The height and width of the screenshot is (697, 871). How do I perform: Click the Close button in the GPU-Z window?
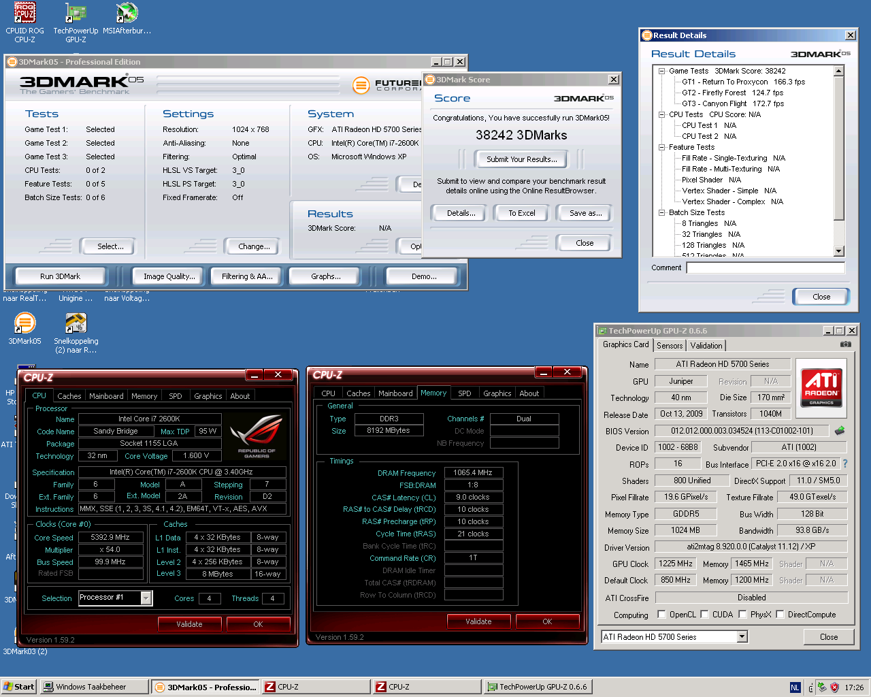point(829,637)
